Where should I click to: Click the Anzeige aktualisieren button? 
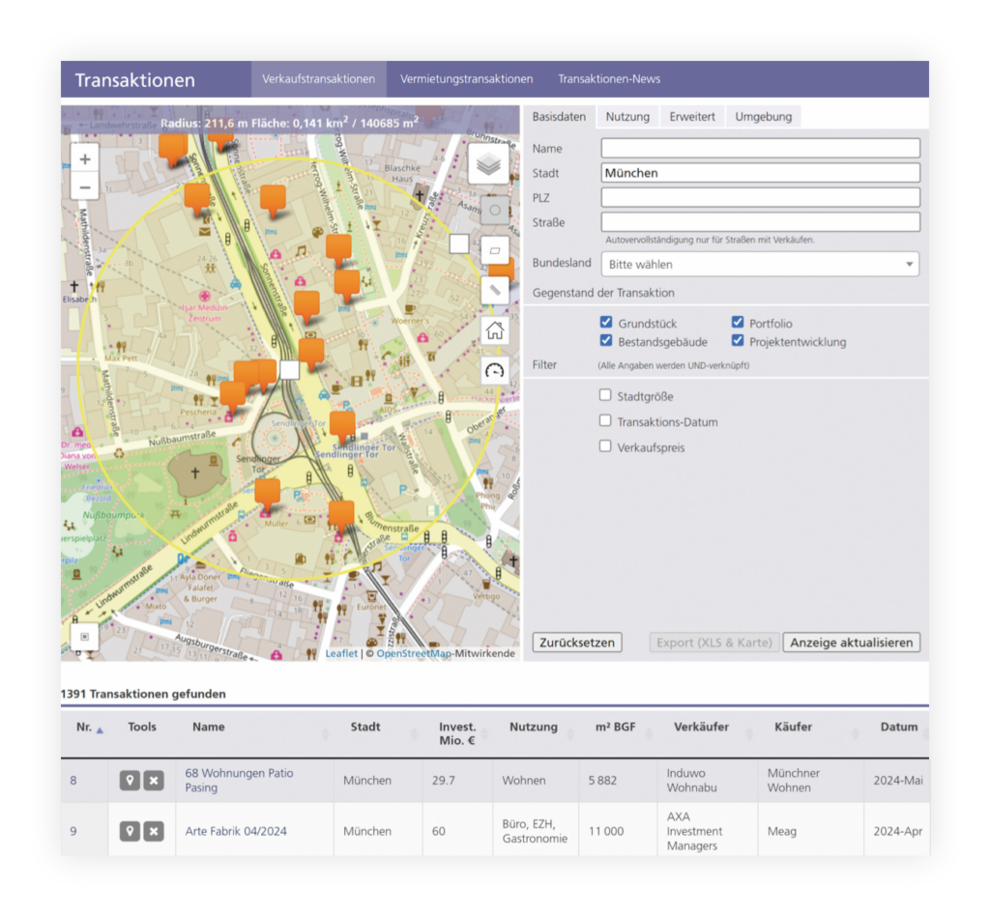tap(851, 643)
